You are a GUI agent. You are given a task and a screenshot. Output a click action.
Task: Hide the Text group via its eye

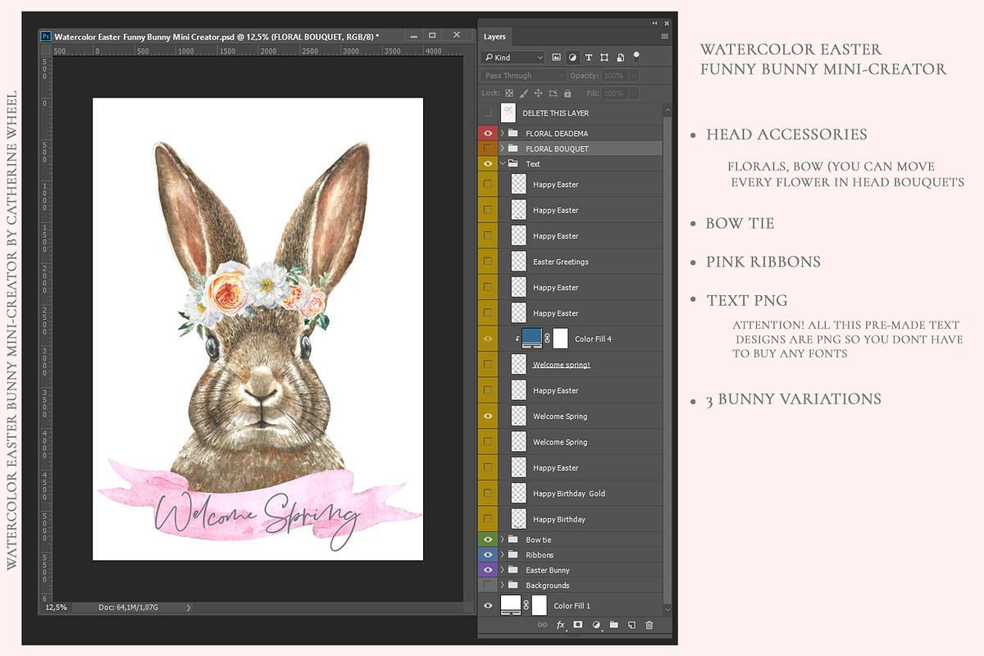click(x=488, y=163)
